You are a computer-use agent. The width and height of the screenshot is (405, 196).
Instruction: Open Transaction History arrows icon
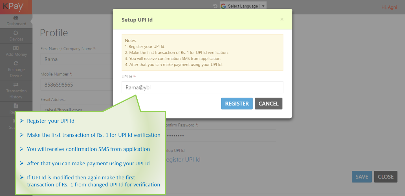click(16, 85)
